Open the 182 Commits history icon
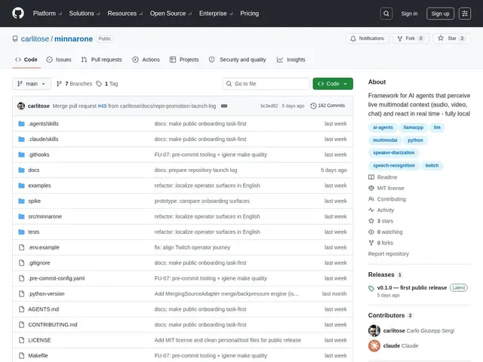The image size is (483, 362). (x=313, y=106)
